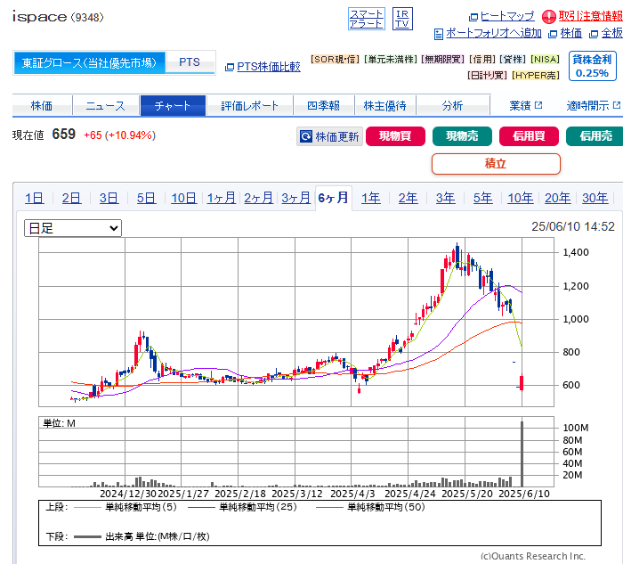Screen dimensions: 623x564
Task: Open the 株主優待 tab
Action: 384,106
